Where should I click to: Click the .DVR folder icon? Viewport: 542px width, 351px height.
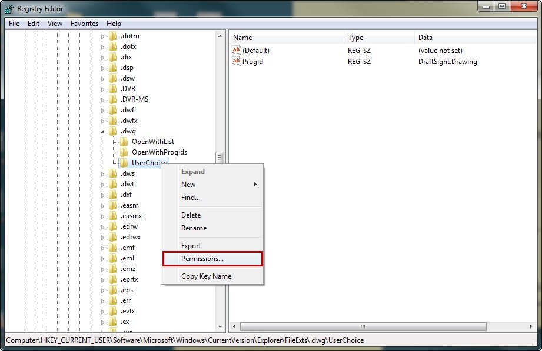(x=112, y=89)
